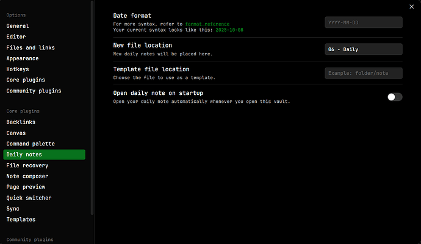The height and width of the screenshot is (244, 421).
Task: Edit the New file location field
Action: coord(364,49)
